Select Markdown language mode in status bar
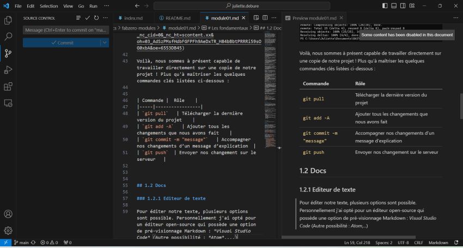463x248 pixels. coord(438,243)
